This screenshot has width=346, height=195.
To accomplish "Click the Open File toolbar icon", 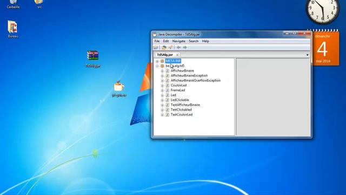I will [156, 47].
